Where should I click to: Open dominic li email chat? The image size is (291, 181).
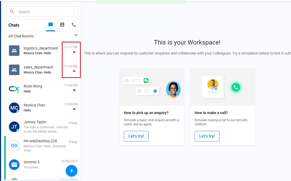pos(42,164)
